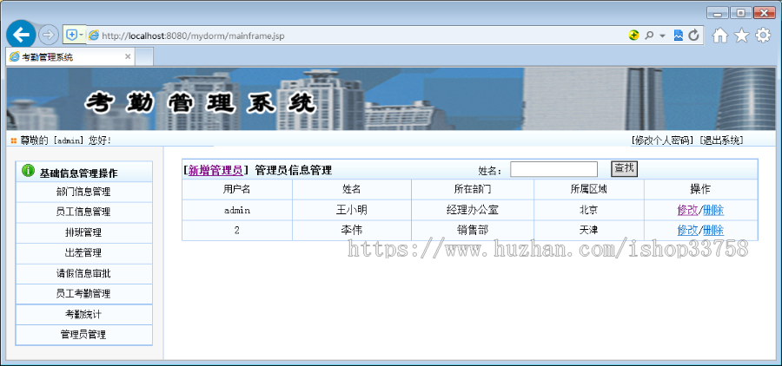Image resolution: width=782 pixels, height=366 pixels.
Task: Refresh the page with the reload icon
Action: click(693, 36)
